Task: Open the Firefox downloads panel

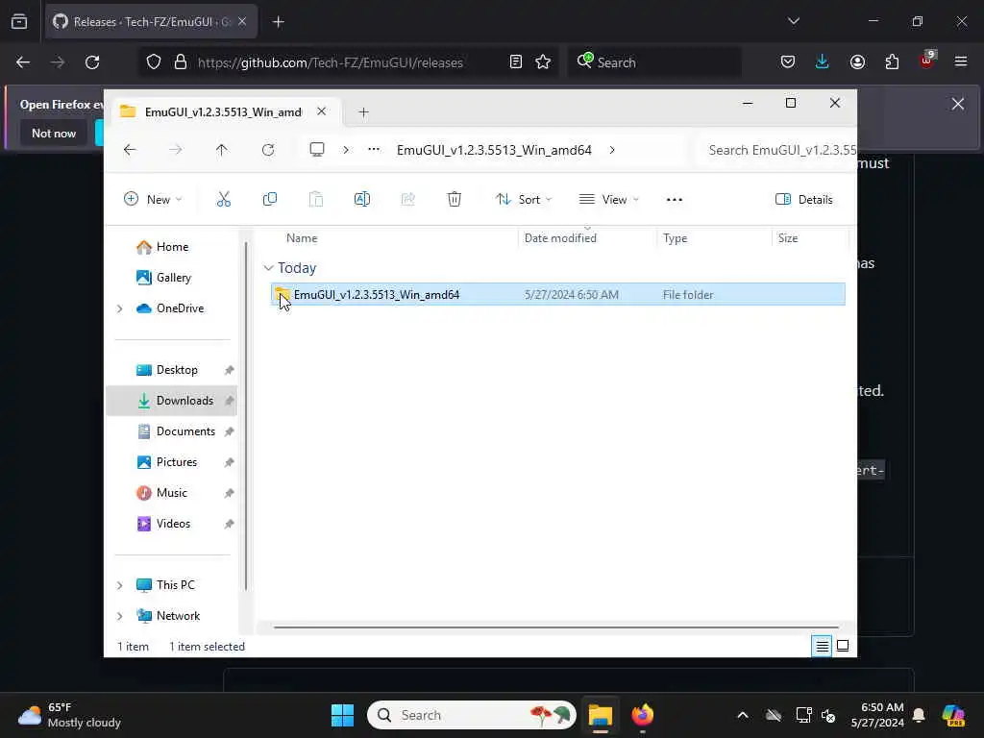Action: [823, 62]
